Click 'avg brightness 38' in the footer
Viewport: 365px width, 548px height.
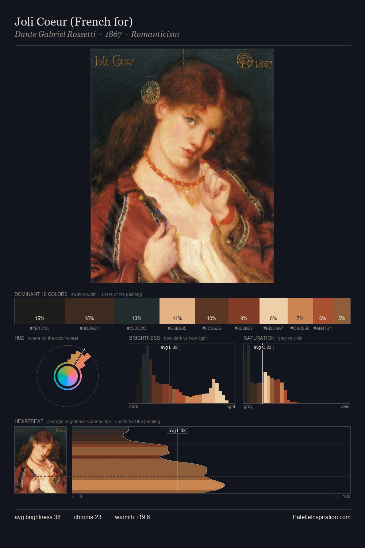(38, 517)
